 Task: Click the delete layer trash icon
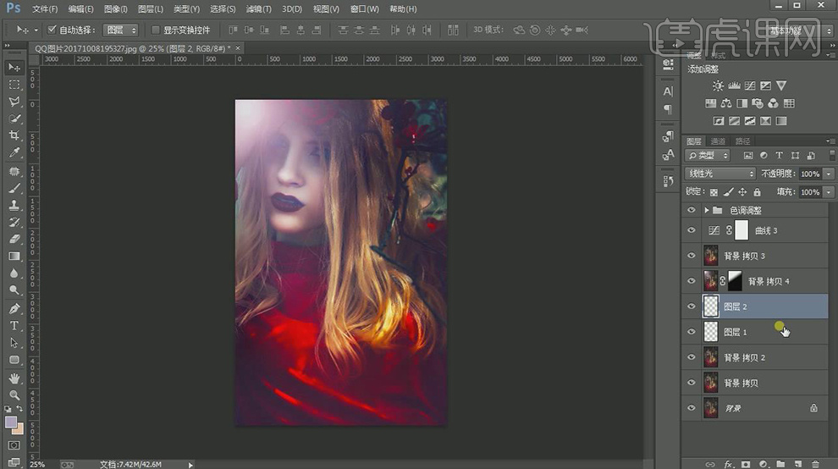(815, 464)
